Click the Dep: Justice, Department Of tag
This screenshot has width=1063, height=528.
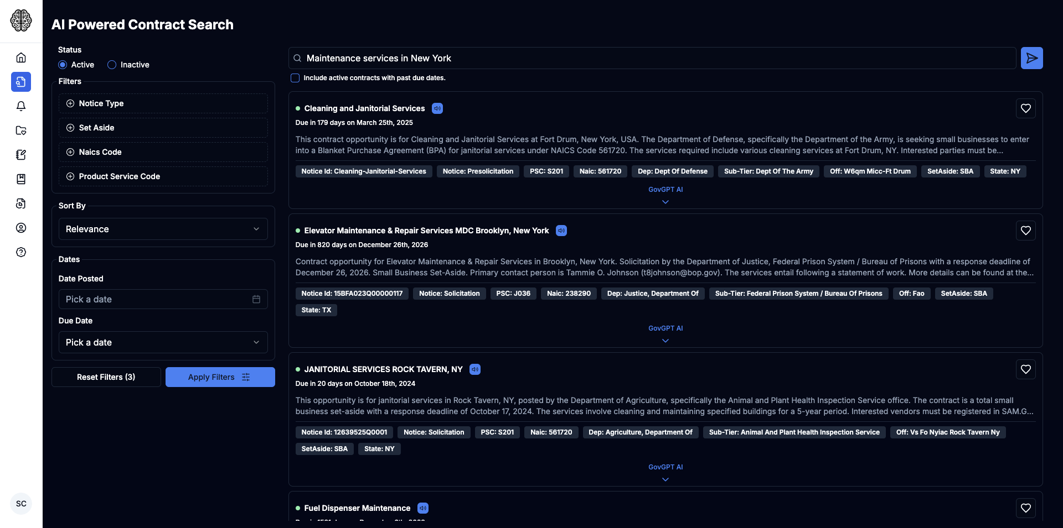(653, 294)
